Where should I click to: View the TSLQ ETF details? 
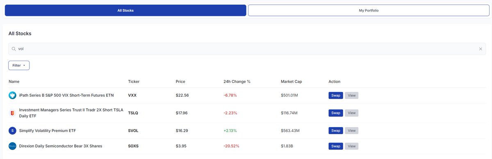351,113
